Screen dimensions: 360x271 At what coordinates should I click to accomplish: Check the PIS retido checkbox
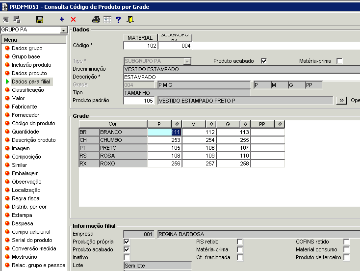click(240, 242)
